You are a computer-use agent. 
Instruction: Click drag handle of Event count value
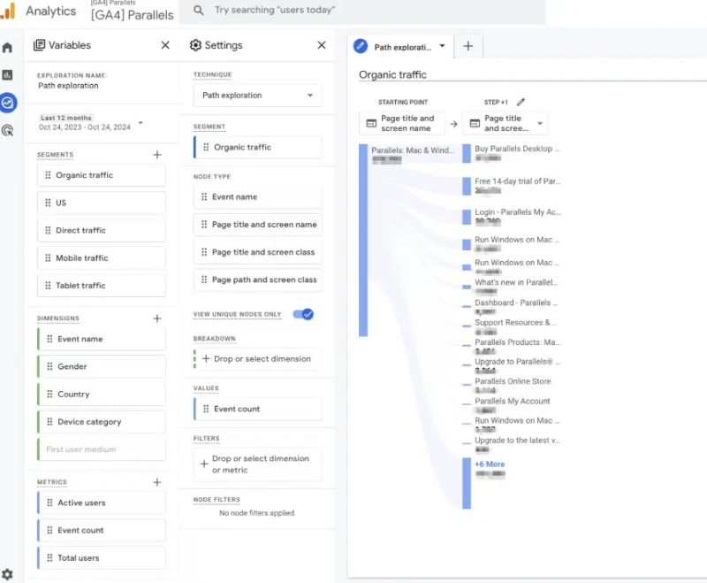pyautogui.click(x=206, y=409)
